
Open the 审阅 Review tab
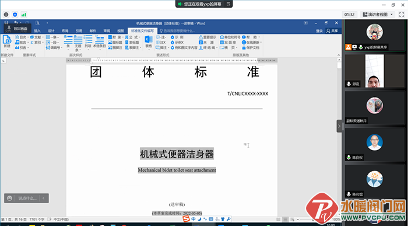pos(107,31)
